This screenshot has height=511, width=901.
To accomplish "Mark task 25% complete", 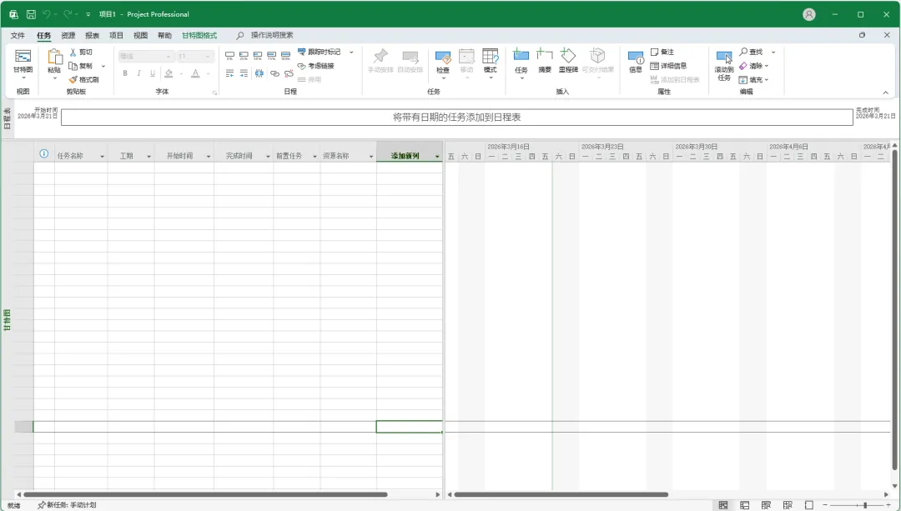I will [x=244, y=56].
